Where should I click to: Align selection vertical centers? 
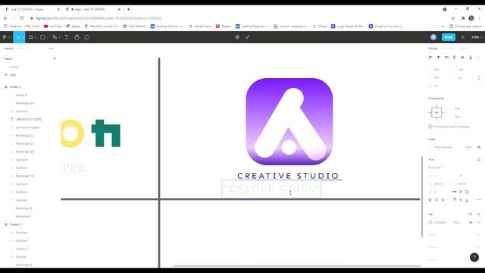[x=463, y=58]
